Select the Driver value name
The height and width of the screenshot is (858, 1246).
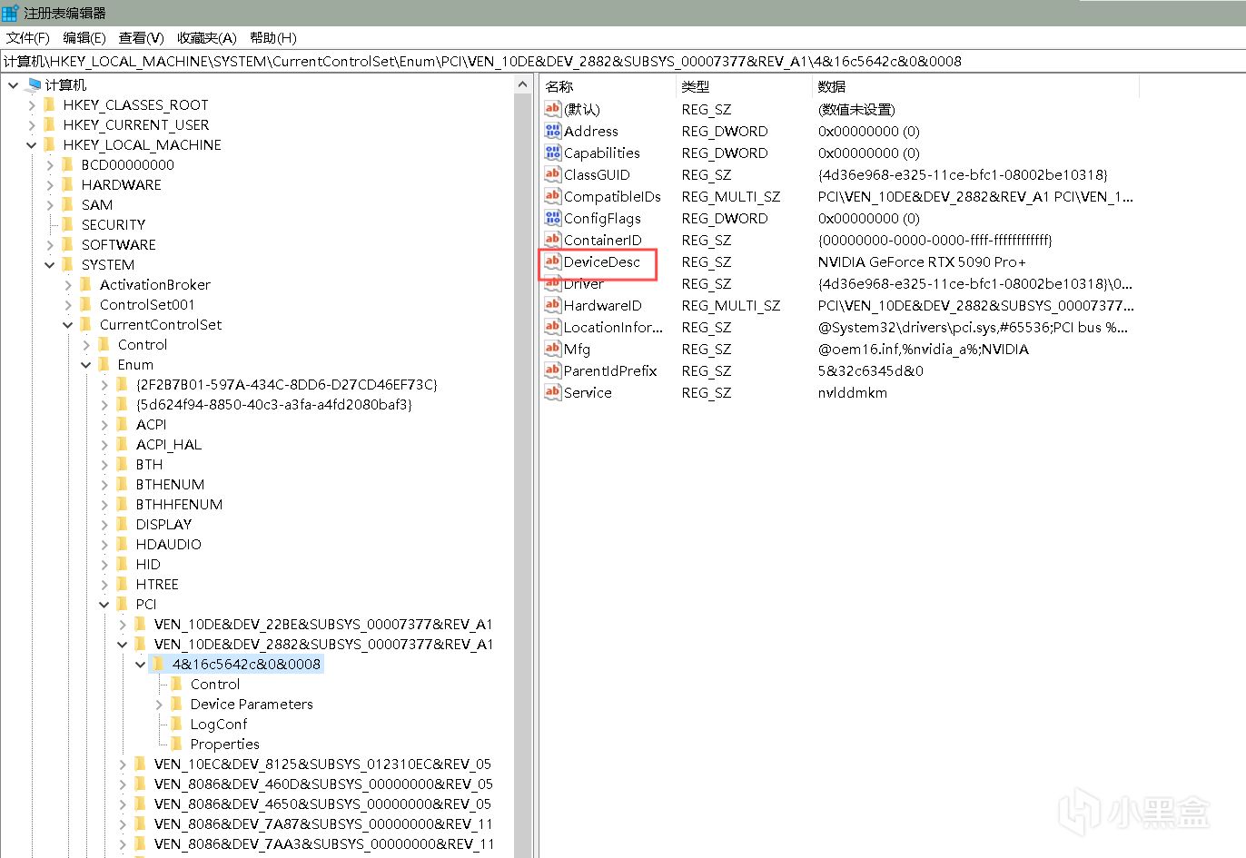(583, 283)
